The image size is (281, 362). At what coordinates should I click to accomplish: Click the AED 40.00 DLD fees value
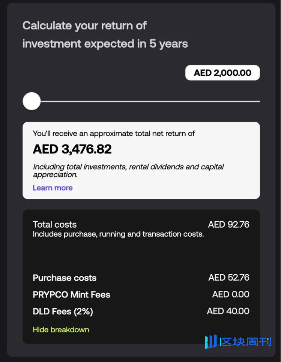click(x=228, y=311)
